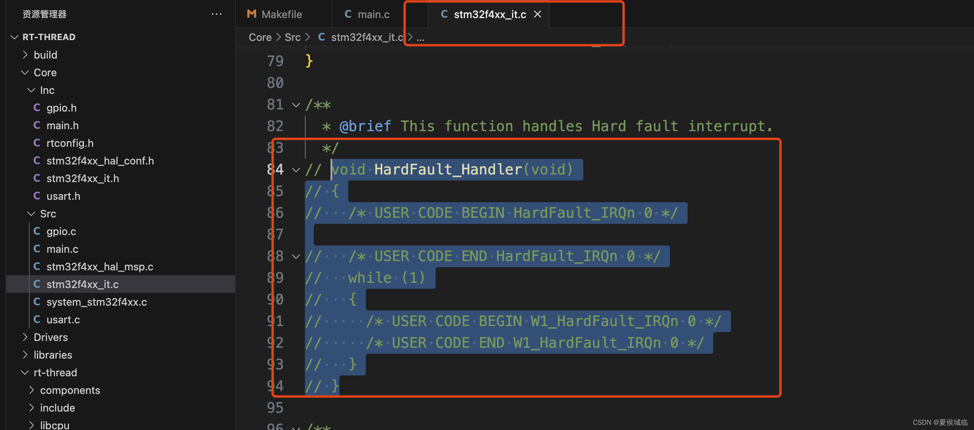Click line number 95 in the gutter
The image size is (974, 430).
(275, 408)
